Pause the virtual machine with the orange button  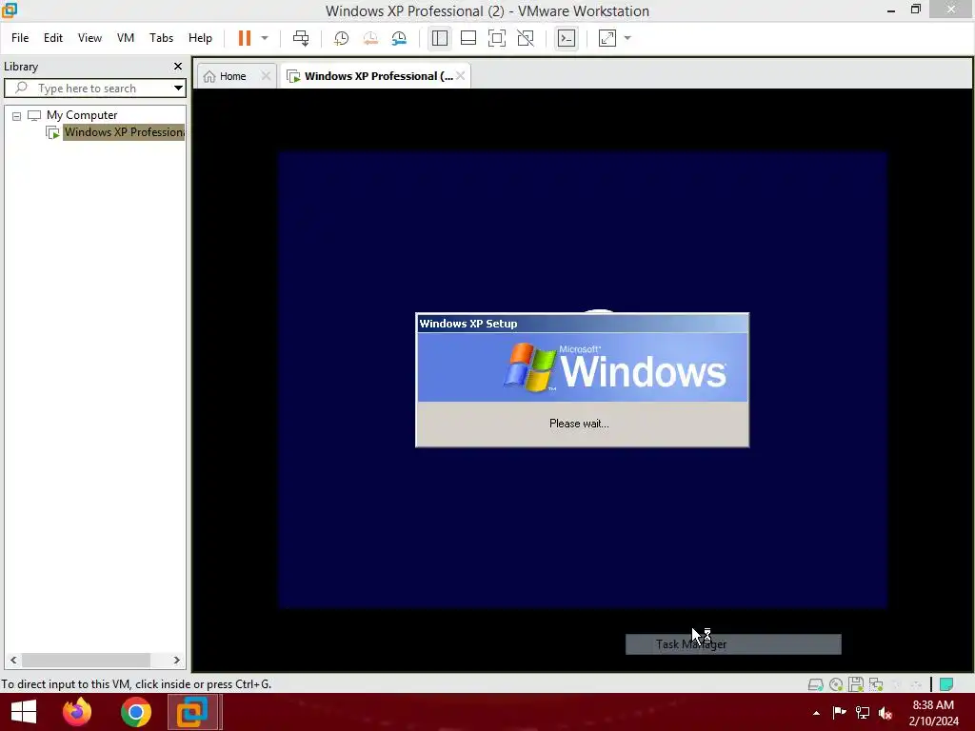coord(245,38)
